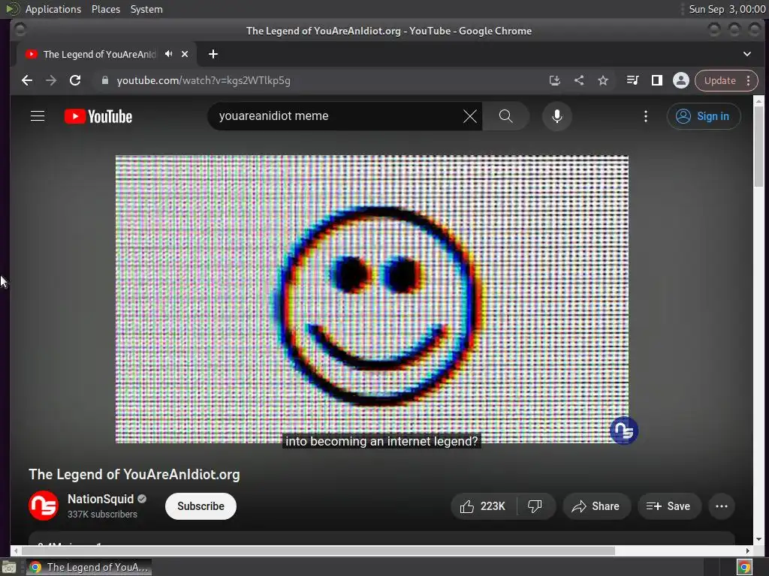Share the video
Image resolution: width=769 pixels, height=576 pixels.
(596, 506)
